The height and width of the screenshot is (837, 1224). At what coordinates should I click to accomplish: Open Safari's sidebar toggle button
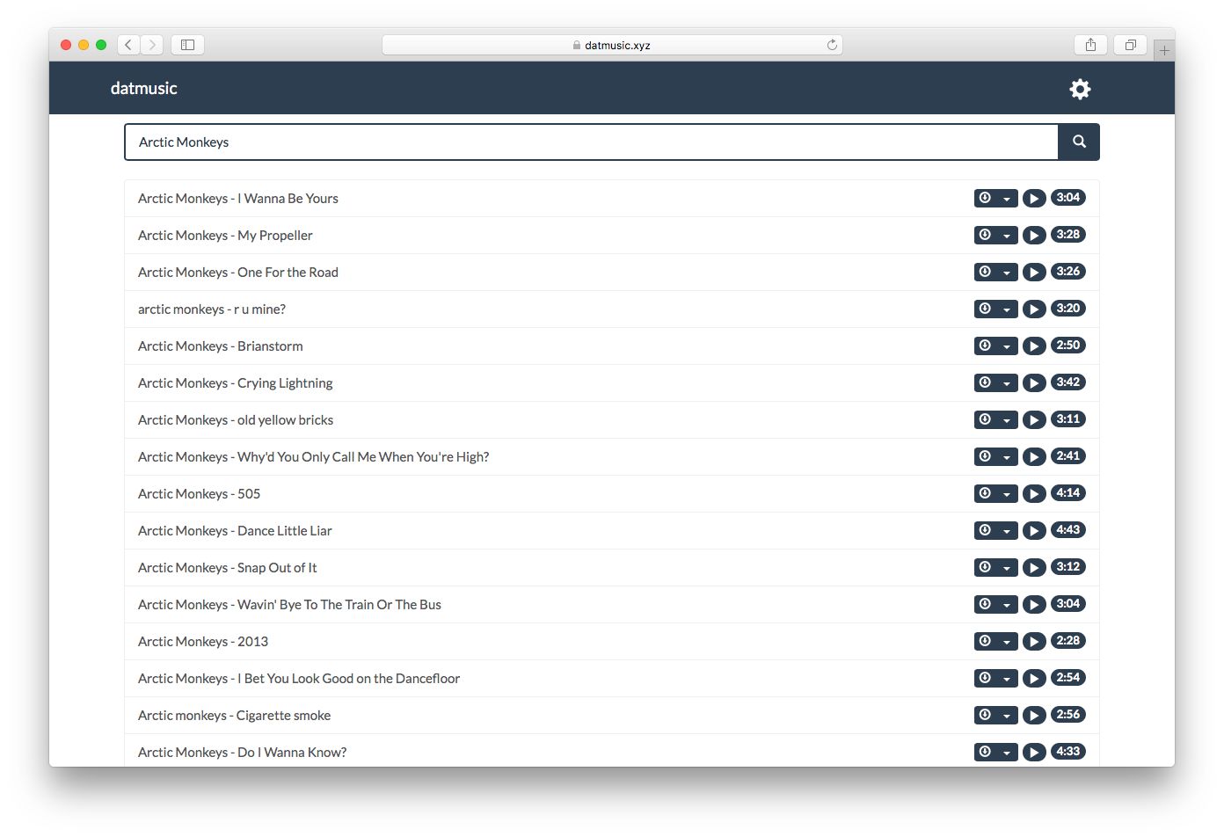[187, 44]
